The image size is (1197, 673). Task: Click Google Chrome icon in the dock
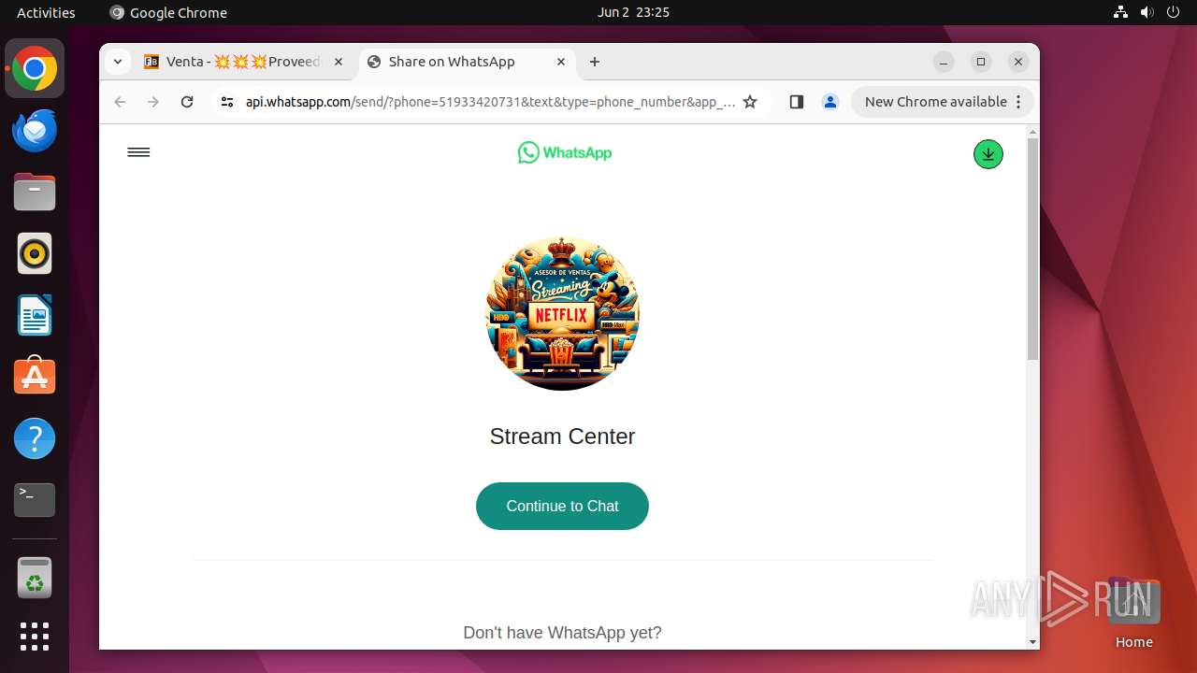click(35, 69)
